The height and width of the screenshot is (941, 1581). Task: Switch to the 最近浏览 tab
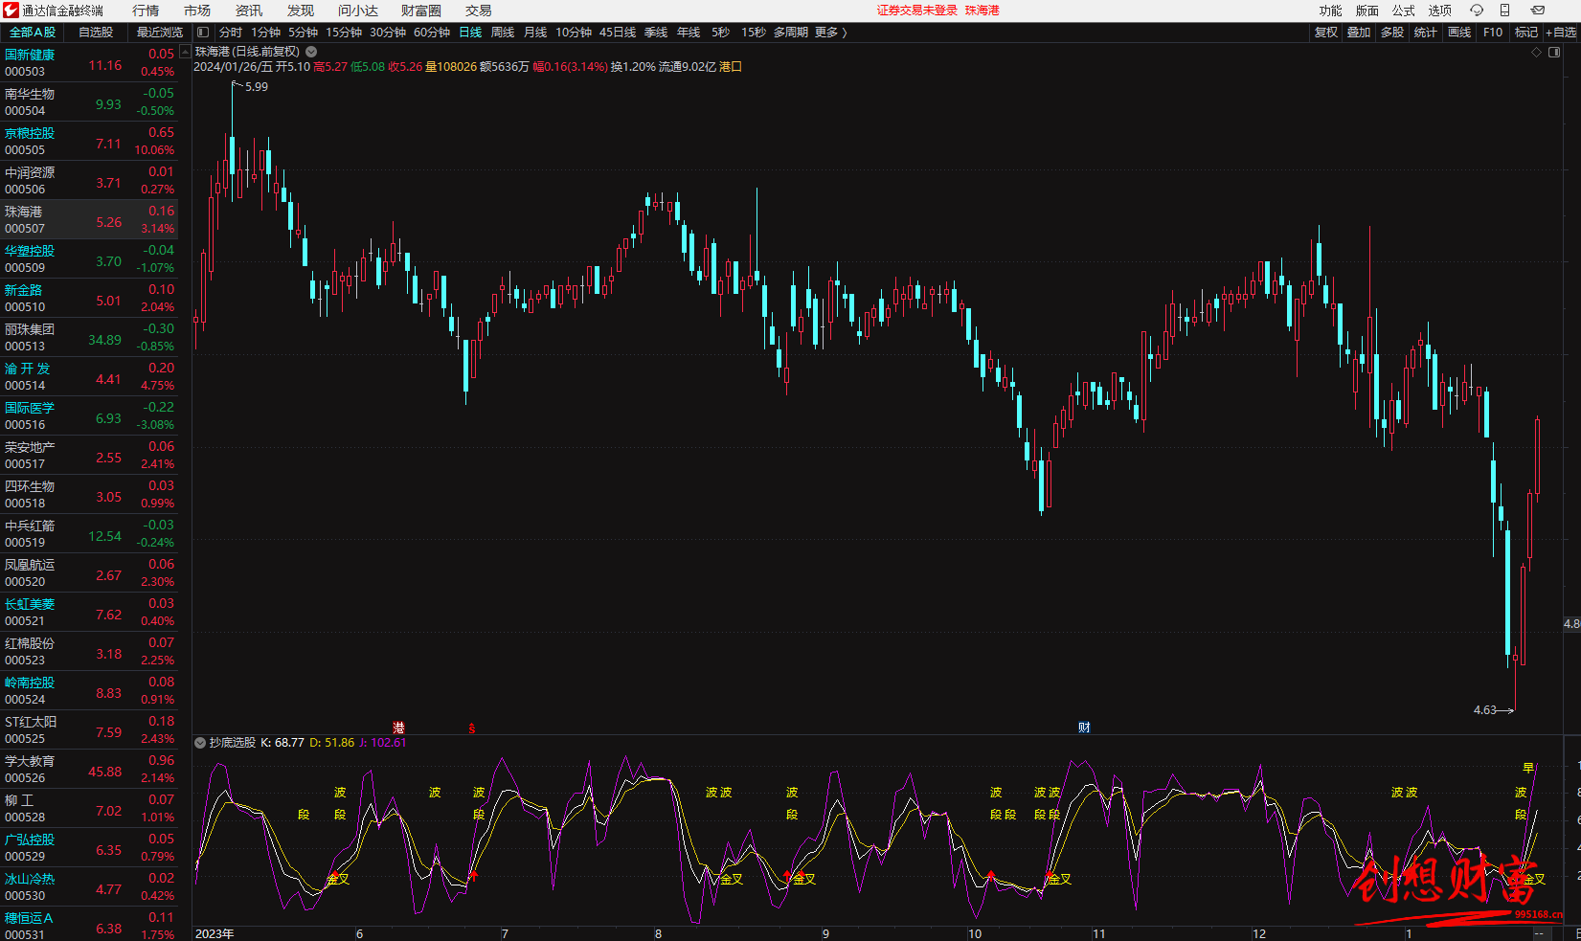(159, 33)
